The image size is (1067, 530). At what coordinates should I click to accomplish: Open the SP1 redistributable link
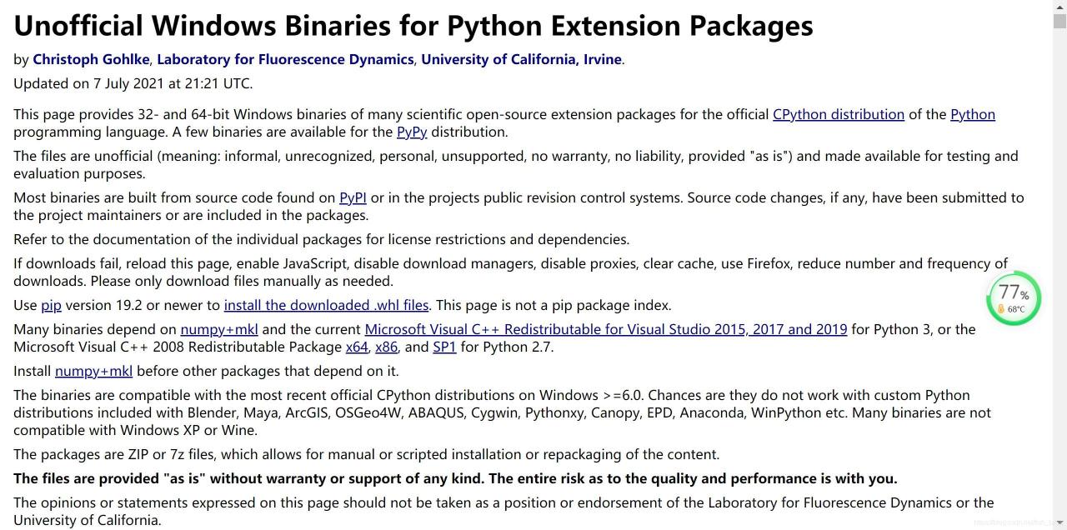[444, 347]
